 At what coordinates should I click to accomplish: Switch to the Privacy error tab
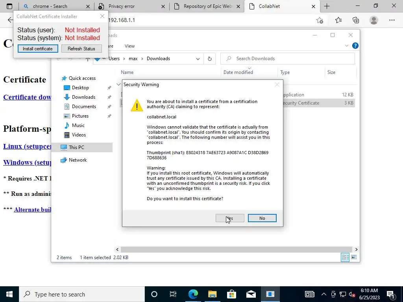click(x=131, y=6)
